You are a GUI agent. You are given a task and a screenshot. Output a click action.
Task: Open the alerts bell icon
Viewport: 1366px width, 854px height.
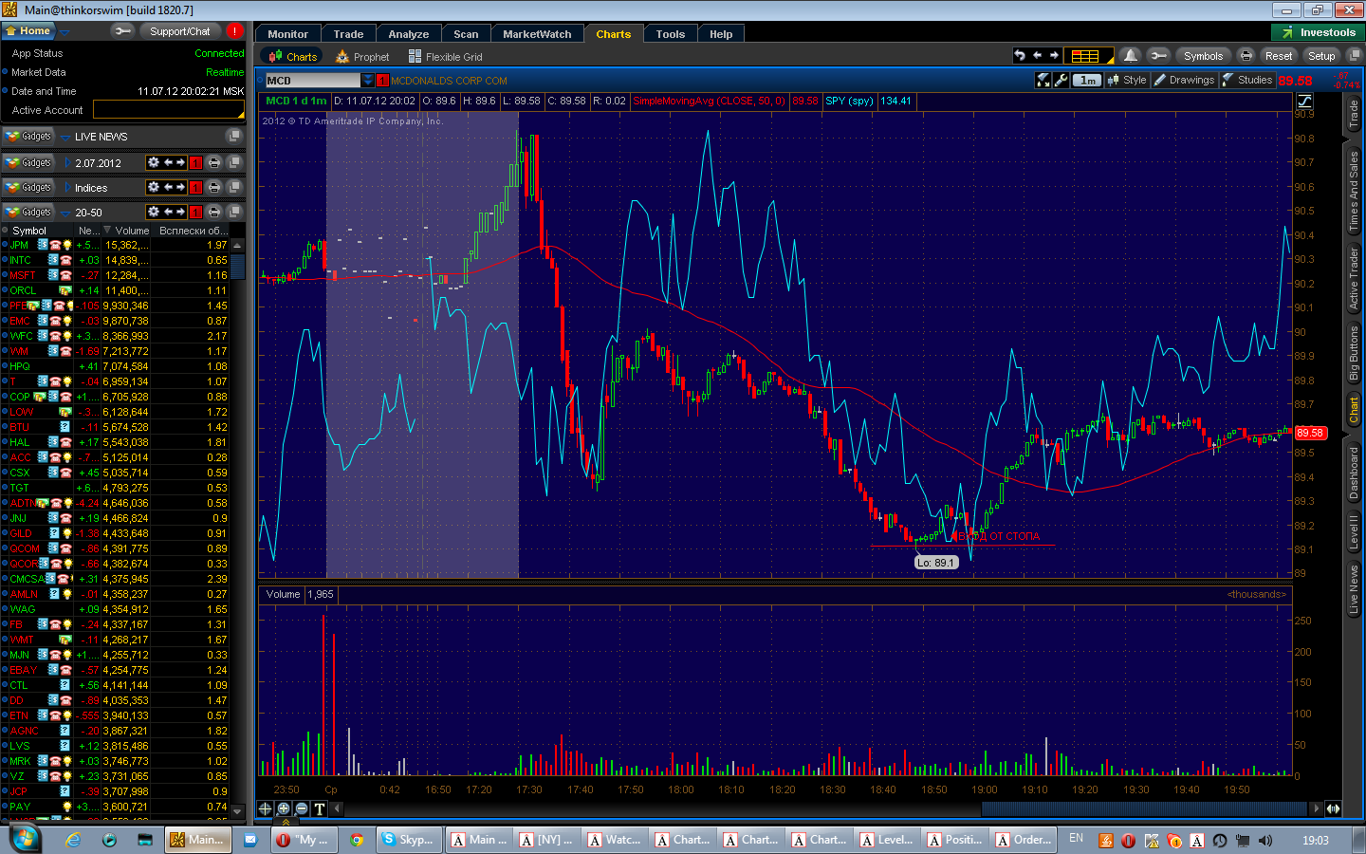[1130, 56]
